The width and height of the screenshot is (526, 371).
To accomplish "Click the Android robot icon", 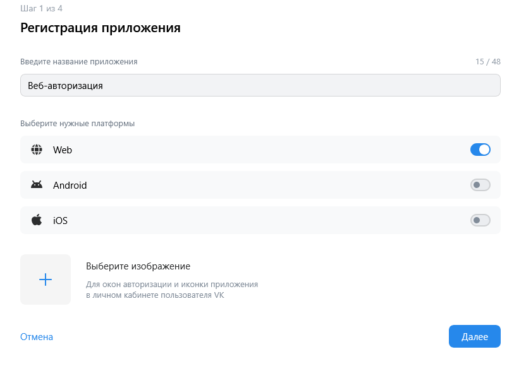I will [x=37, y=185].
